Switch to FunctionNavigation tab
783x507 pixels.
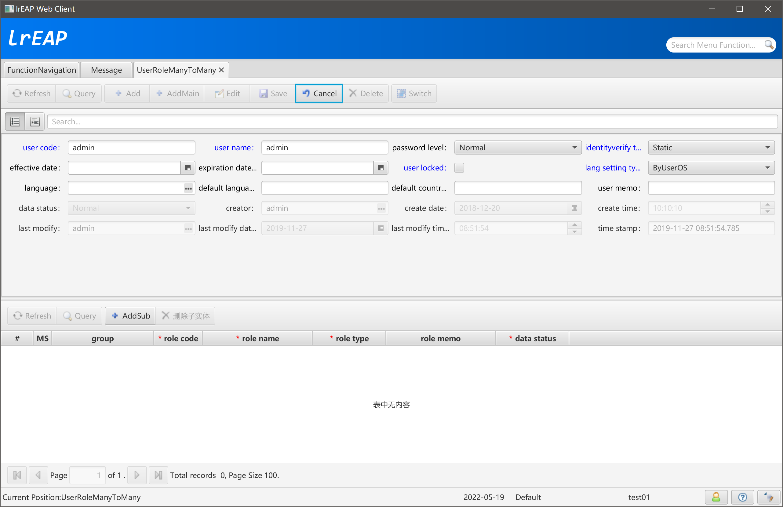(x=42, y=70)
